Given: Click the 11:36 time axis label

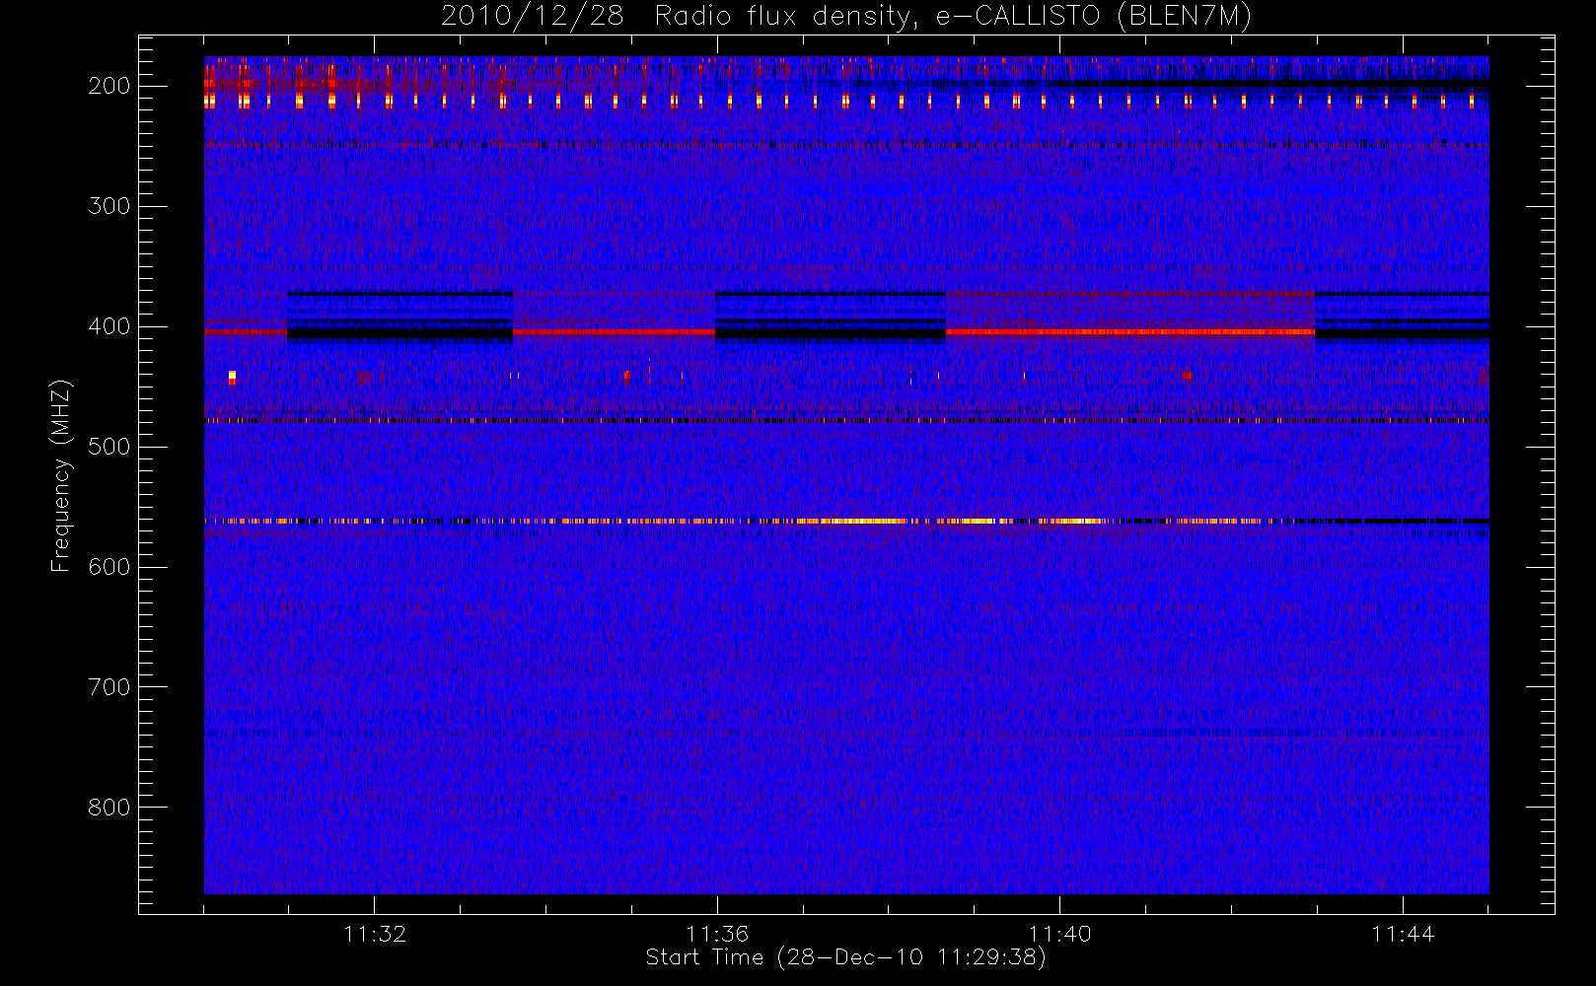Looking at the screenshot, I should coord(717,934).
